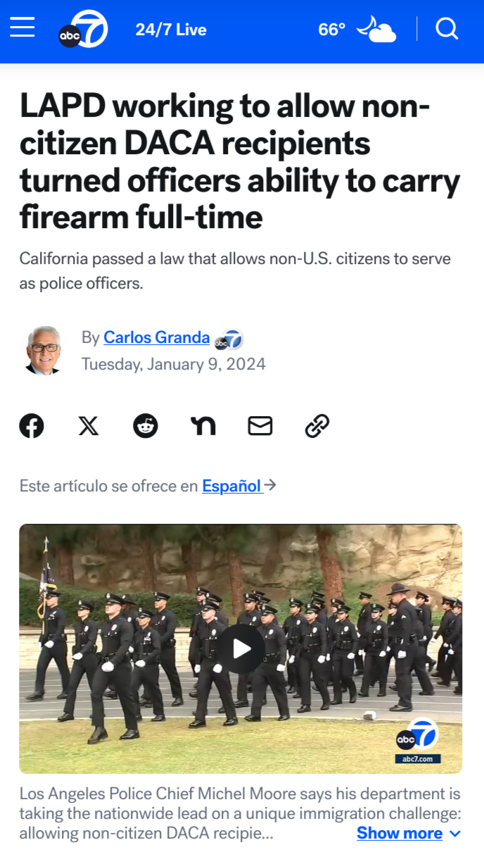Copy the article link icon

(x=317, y=426)
